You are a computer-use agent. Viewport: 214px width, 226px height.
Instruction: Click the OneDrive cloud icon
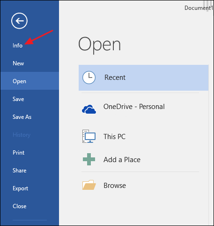[89, 109]
